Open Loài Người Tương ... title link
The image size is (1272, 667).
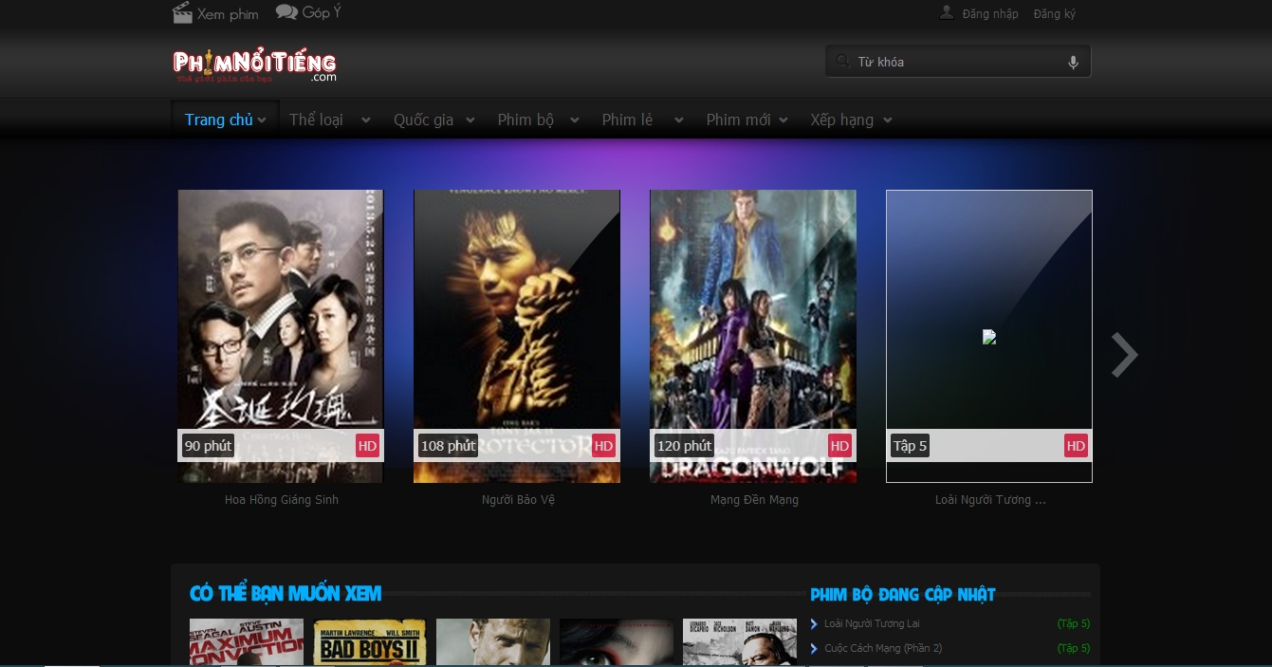tap(990, 500)
